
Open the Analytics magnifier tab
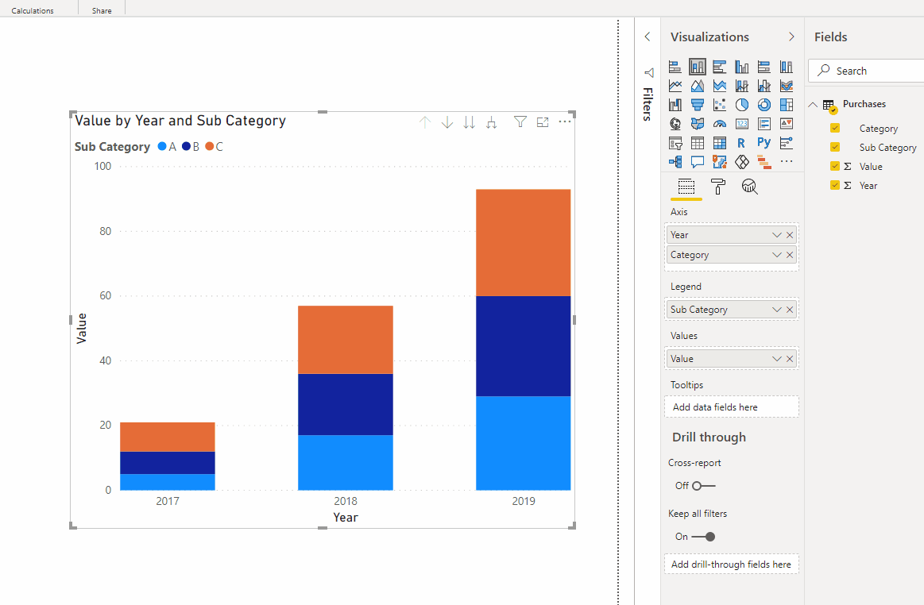coord(749,187)
